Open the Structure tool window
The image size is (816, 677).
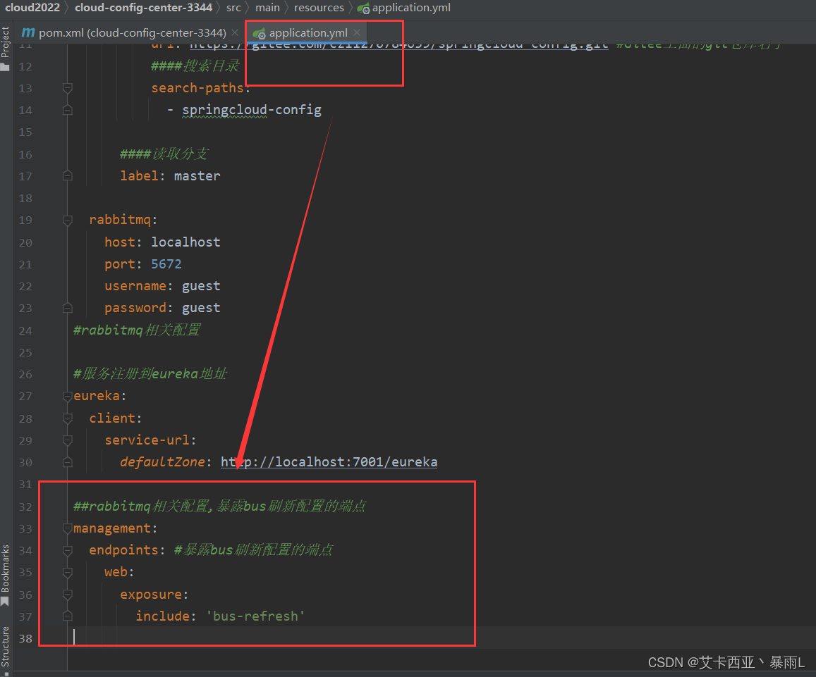pyautogui.click(x=5, y=650)
